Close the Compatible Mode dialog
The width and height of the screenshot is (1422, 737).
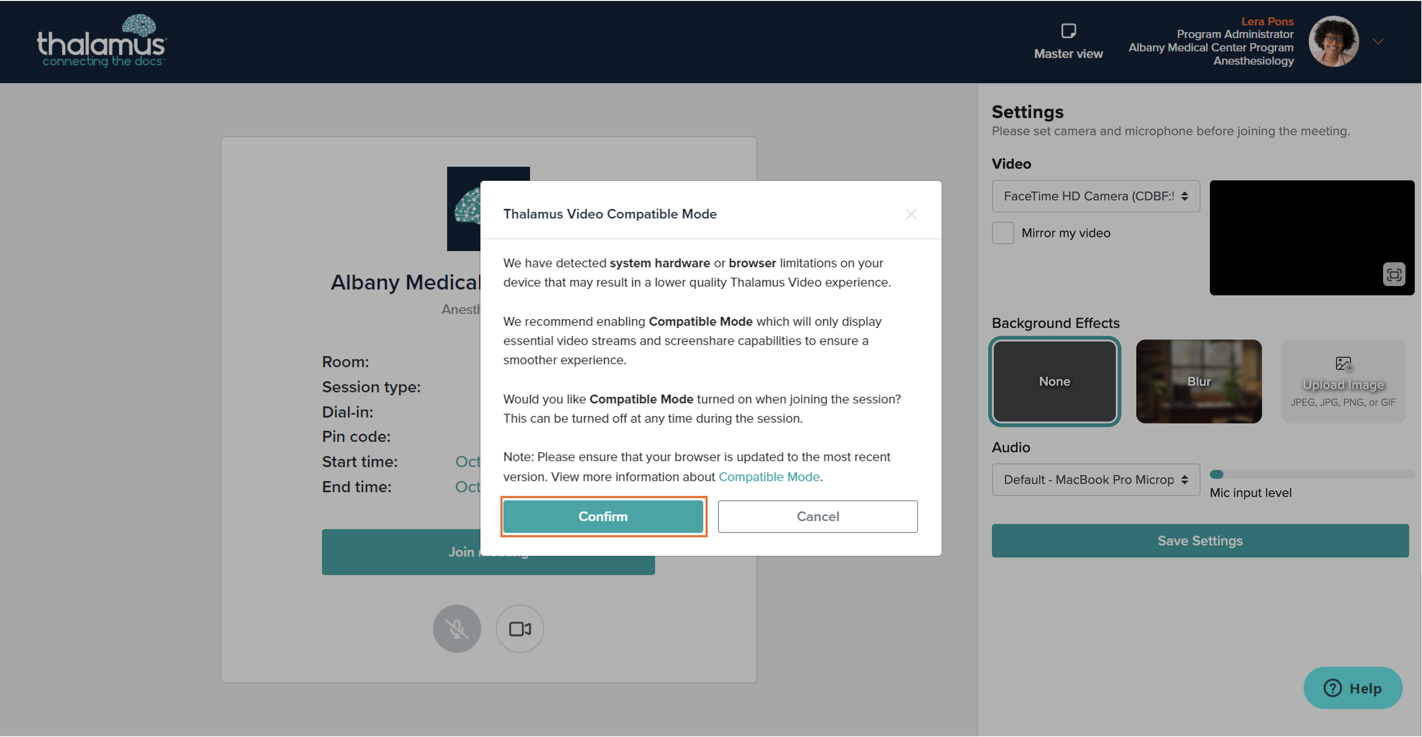[x=911, y=214]
